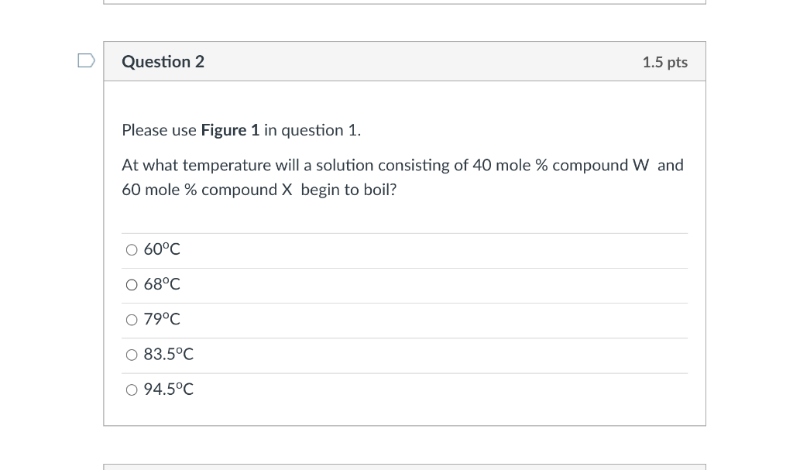This screenshot has width=793, height=470.
Task: Click the bold Figure 1 reference
Action: tap(230, 130)
